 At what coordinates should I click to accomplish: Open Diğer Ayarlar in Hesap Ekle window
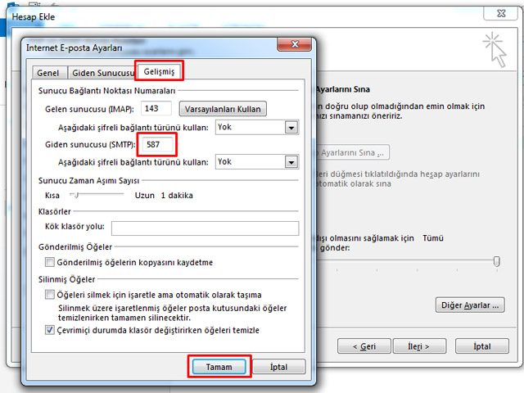(x=468, y=305)
